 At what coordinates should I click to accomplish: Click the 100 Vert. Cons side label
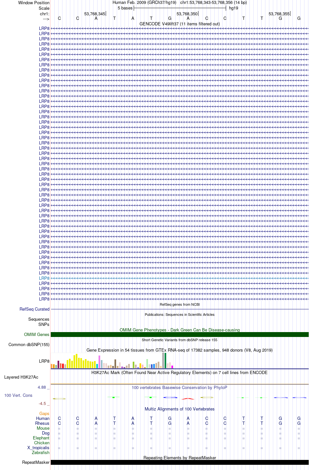18,396
